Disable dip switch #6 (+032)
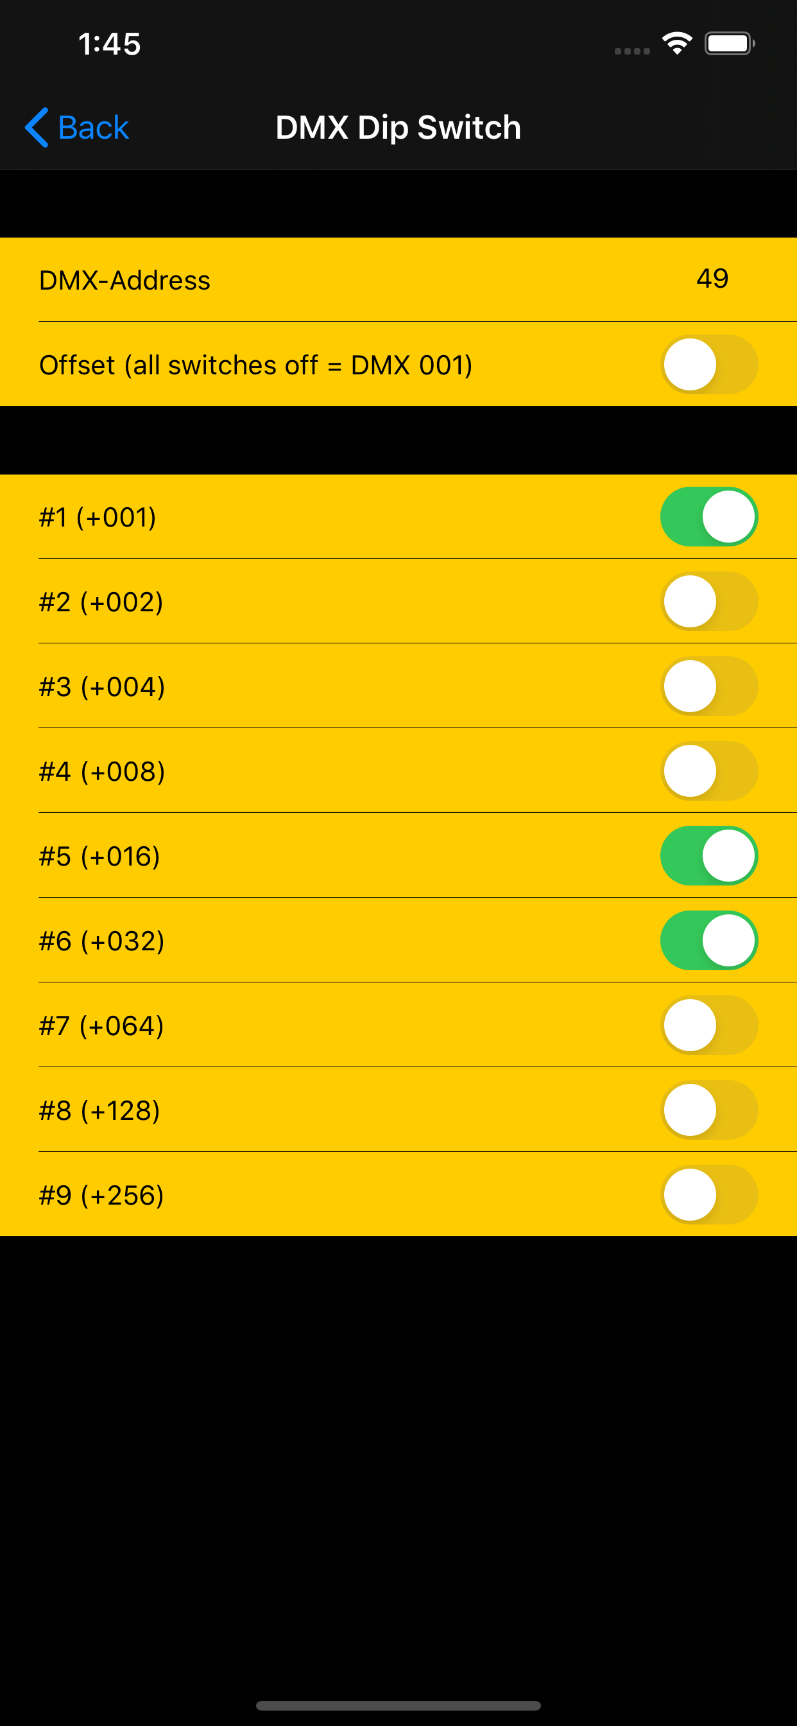Viewport: 797px width, 1726px height. (709, 940)
